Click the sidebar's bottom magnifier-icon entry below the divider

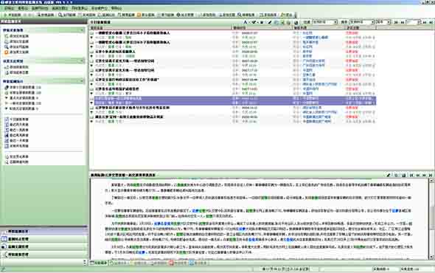17,162
